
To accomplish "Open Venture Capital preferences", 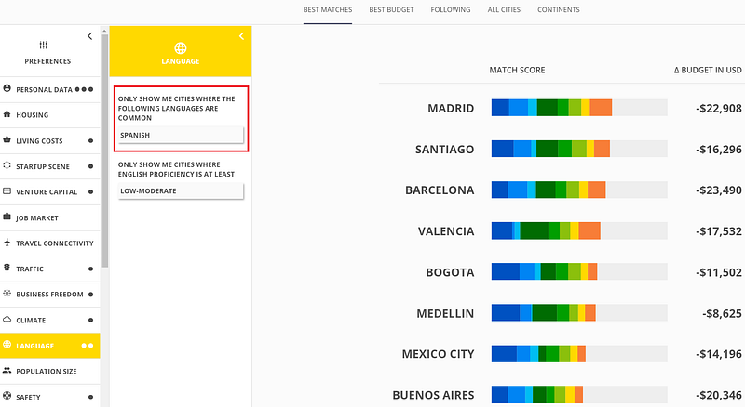I will point(50,192).
